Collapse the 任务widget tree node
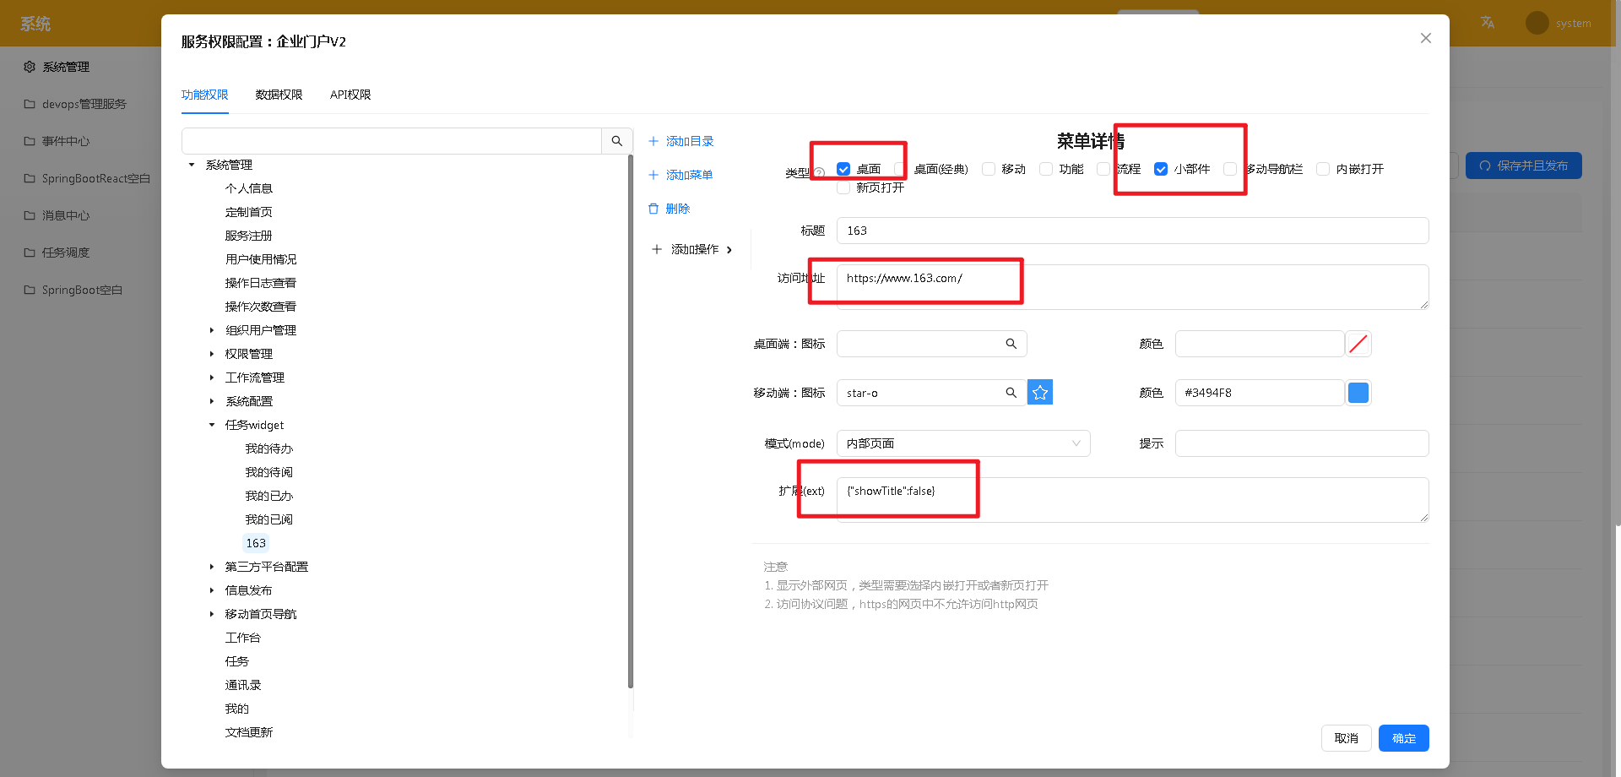 pyautogui.click(x=211, y=425)
